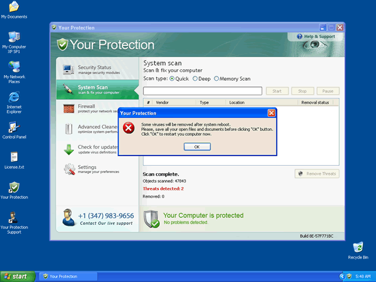Select Memory Scan radio button

tap(217, 79)
